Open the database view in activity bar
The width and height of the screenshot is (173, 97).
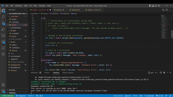(3, 48)
